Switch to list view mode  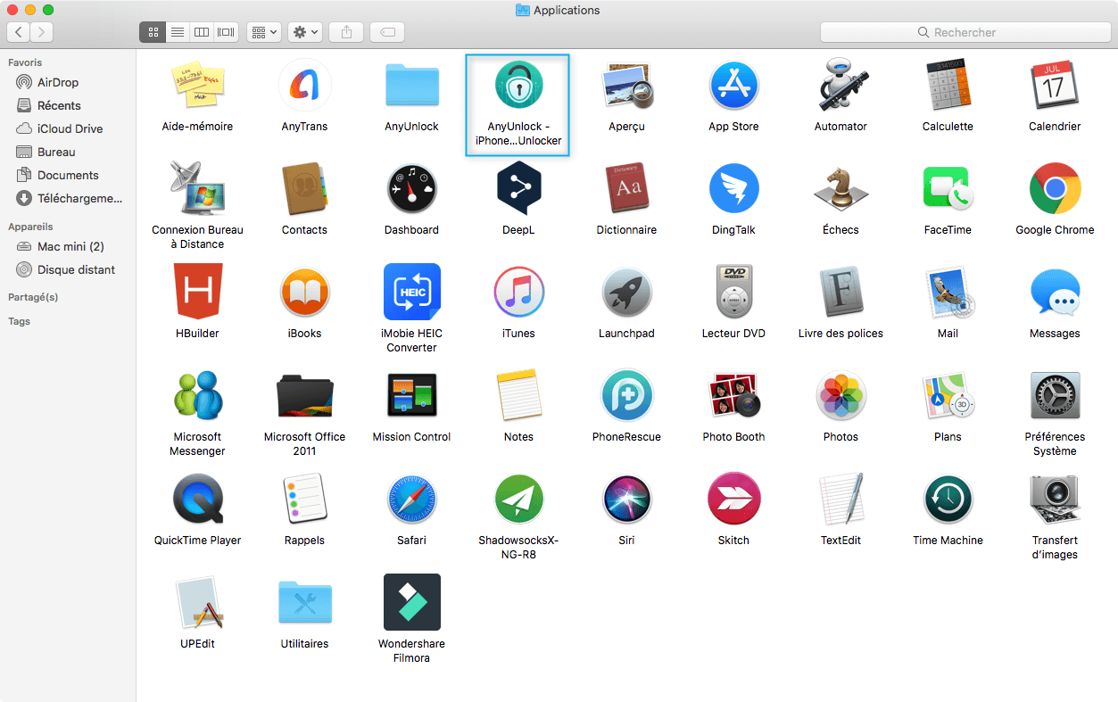click(178, 32)
